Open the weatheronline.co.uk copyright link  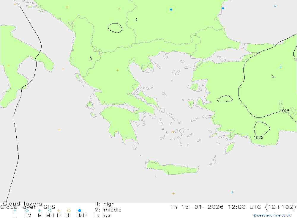(x=272, y=215)
